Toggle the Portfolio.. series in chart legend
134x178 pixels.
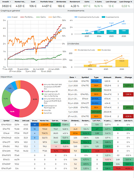coord(27,17)
